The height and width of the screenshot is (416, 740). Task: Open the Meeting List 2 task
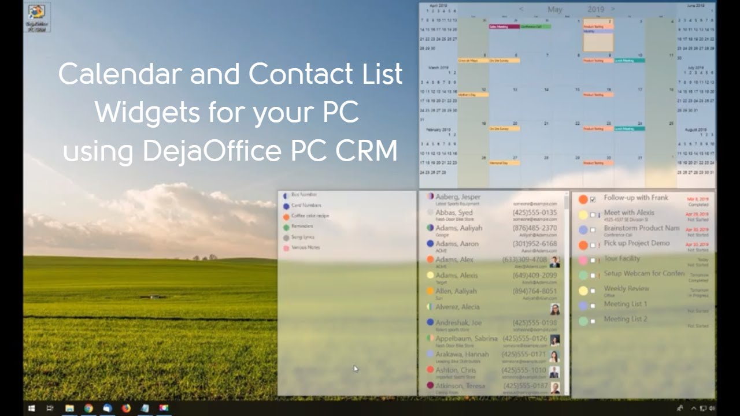coord(626,319)
